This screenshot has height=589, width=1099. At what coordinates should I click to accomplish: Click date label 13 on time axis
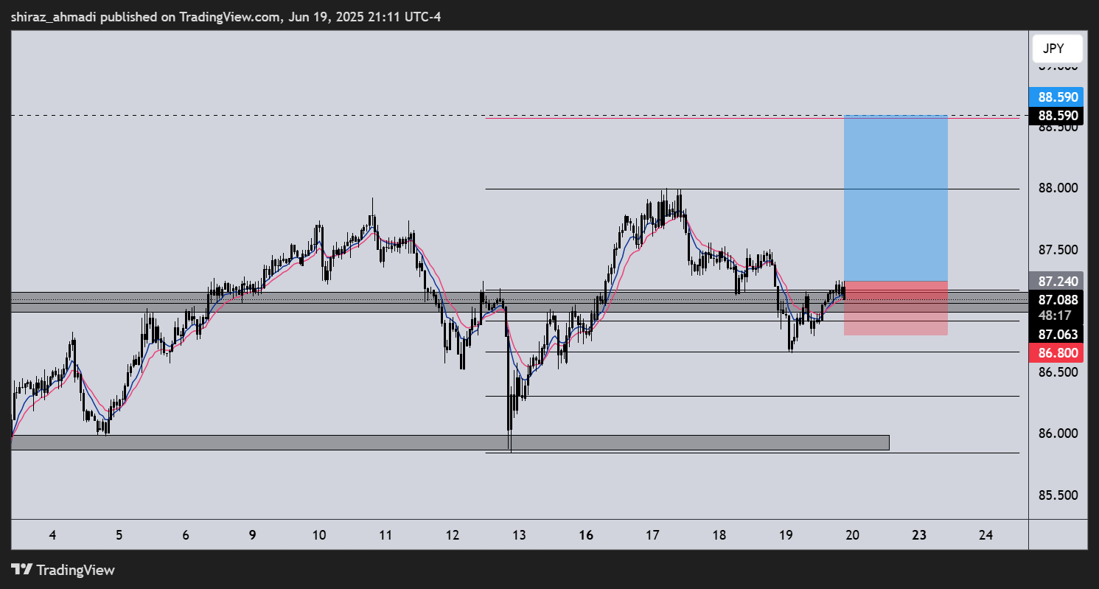coord(519,535)
